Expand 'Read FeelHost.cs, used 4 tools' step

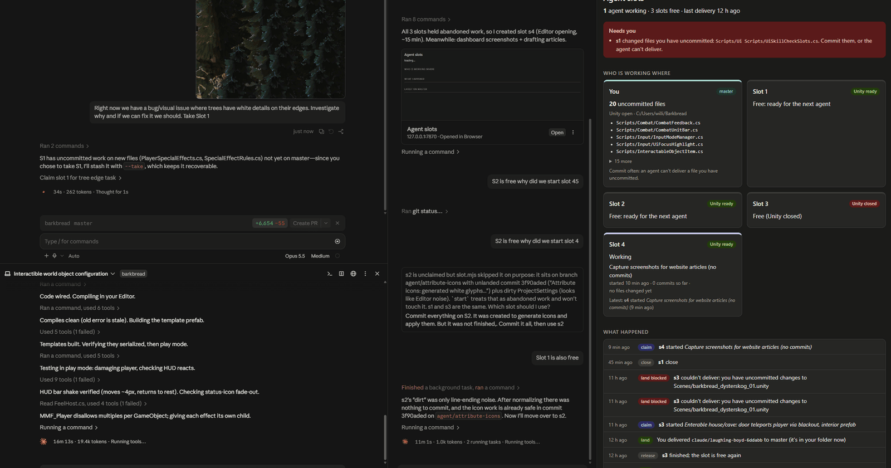[93, 403]
